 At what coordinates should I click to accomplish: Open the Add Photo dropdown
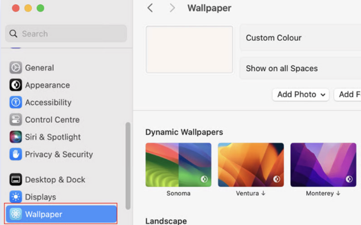300,95
